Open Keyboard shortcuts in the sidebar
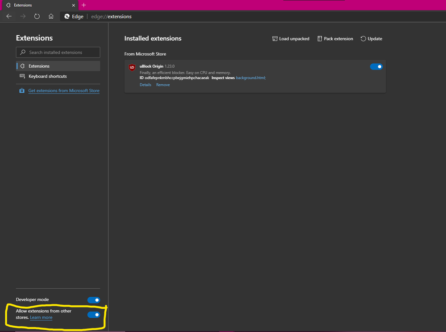This screenshot has width=446, height=332. tap(58, 76)
